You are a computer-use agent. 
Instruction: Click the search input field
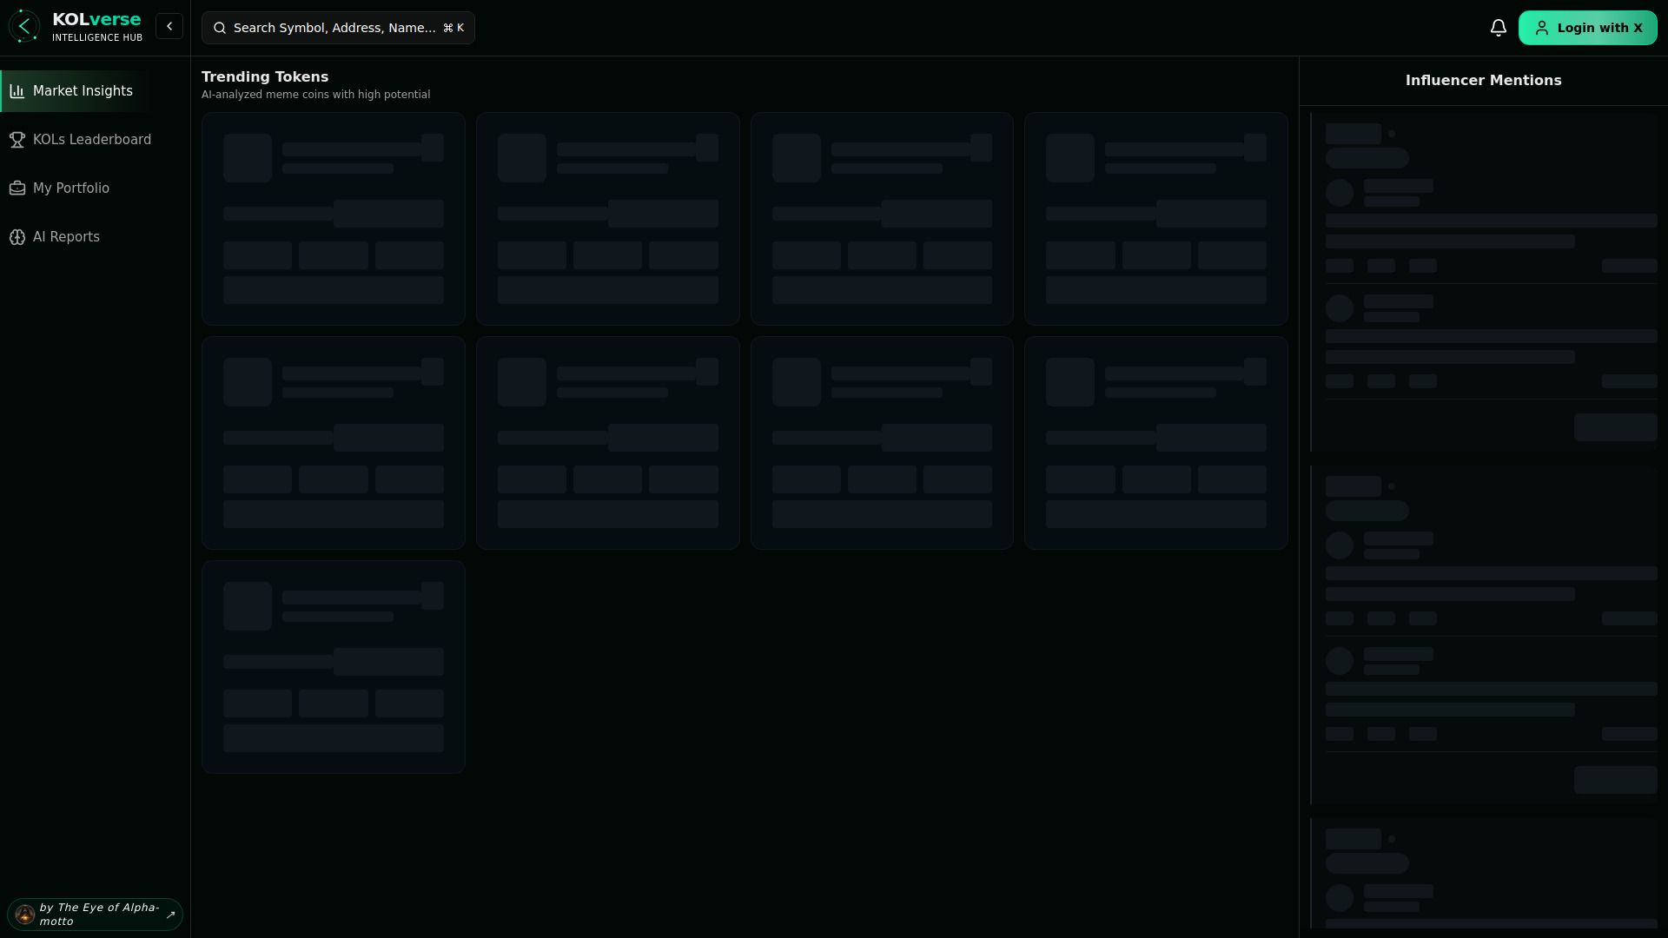click(338, 28)
